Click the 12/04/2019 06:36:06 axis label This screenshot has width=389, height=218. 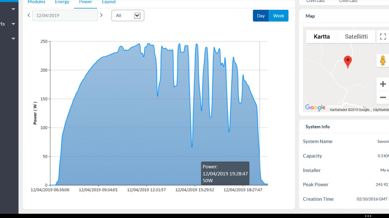pyautogui.click(x=50, y=190)
